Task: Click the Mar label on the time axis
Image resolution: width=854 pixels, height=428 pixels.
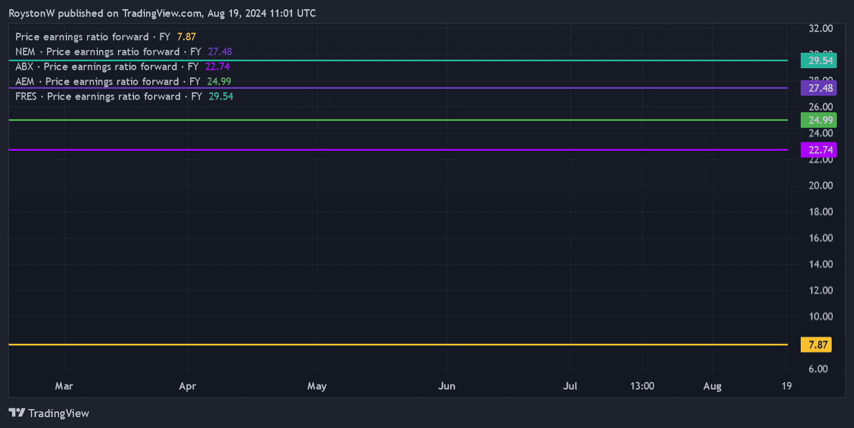Action: coord(64,386)
